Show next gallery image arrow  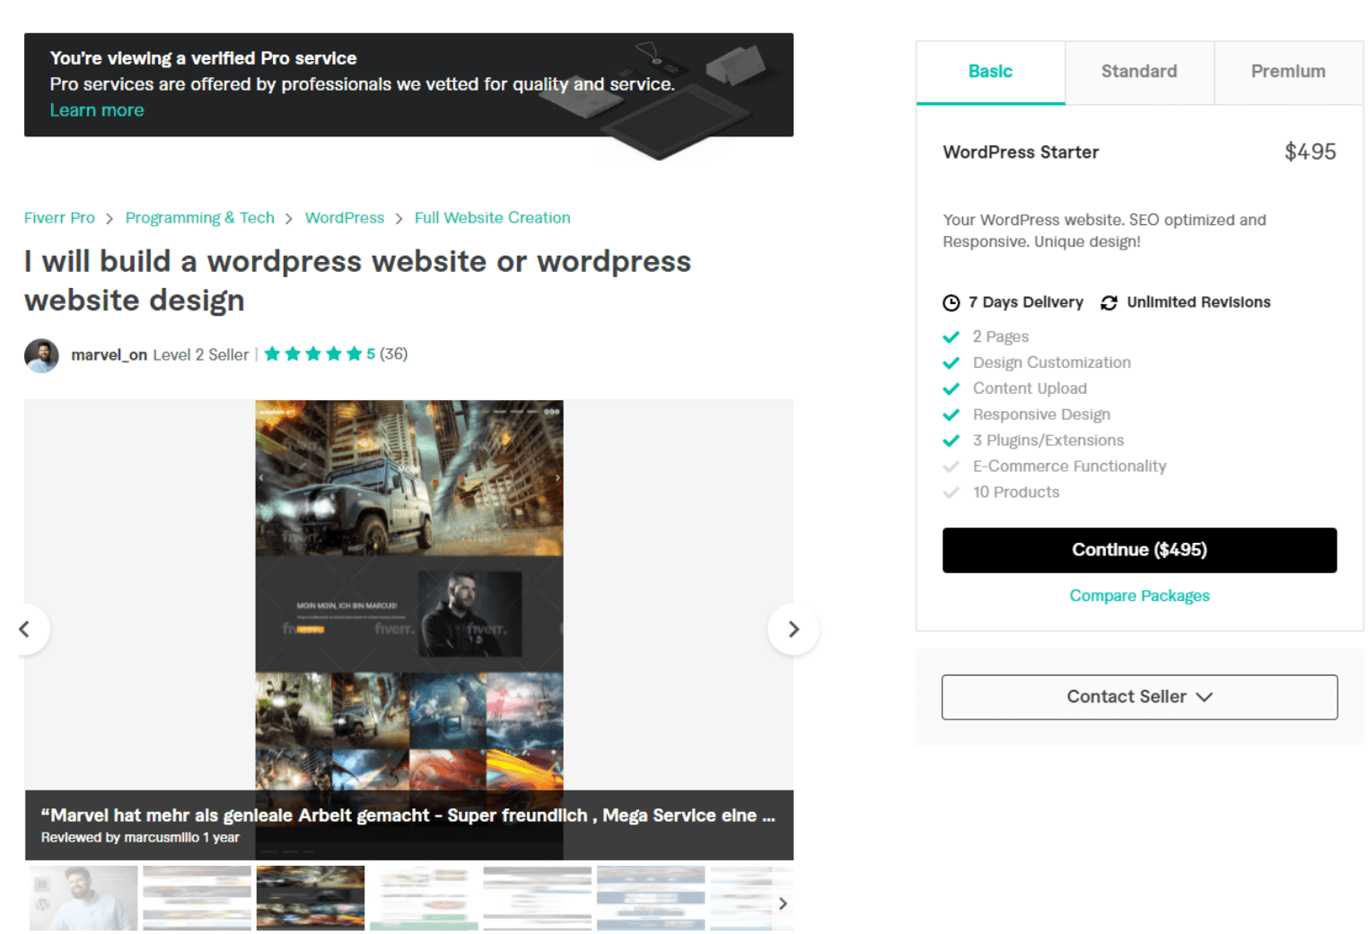coord(793,629)
